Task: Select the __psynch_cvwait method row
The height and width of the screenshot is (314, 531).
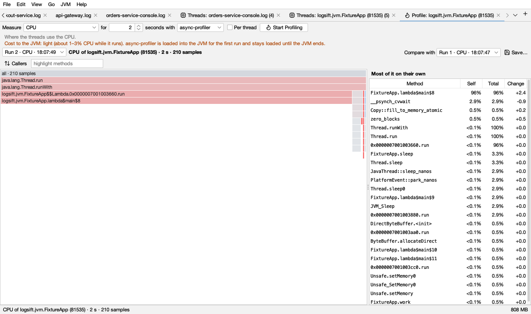Action: [x=448, y=102]
